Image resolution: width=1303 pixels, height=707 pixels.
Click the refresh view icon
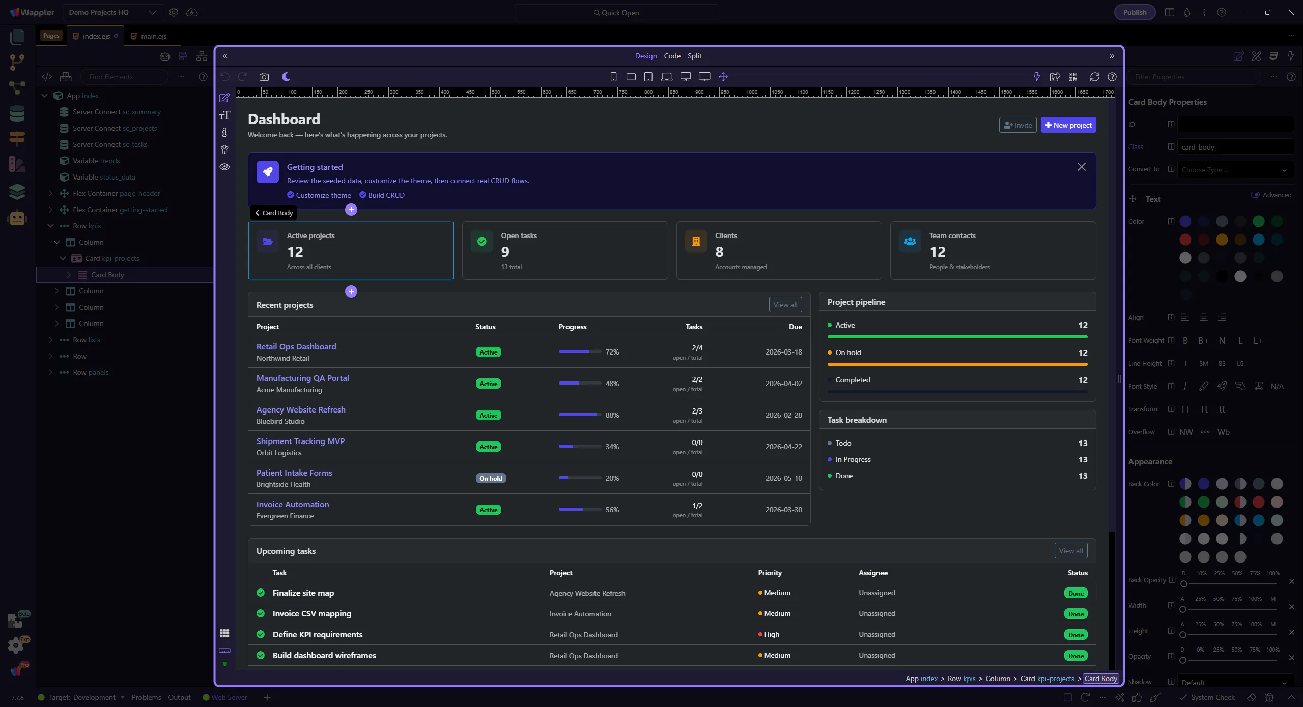pos(1094,77)
